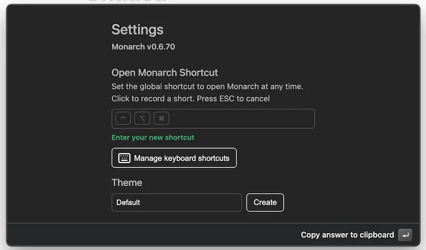This screenshot has width=426, height=250.
Task: Click the green Enter your new shortcut text
Action: point(153,138)
